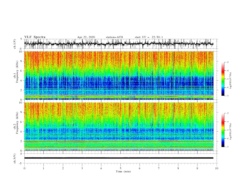Click time axis tick label "0"

coord(24,168)
